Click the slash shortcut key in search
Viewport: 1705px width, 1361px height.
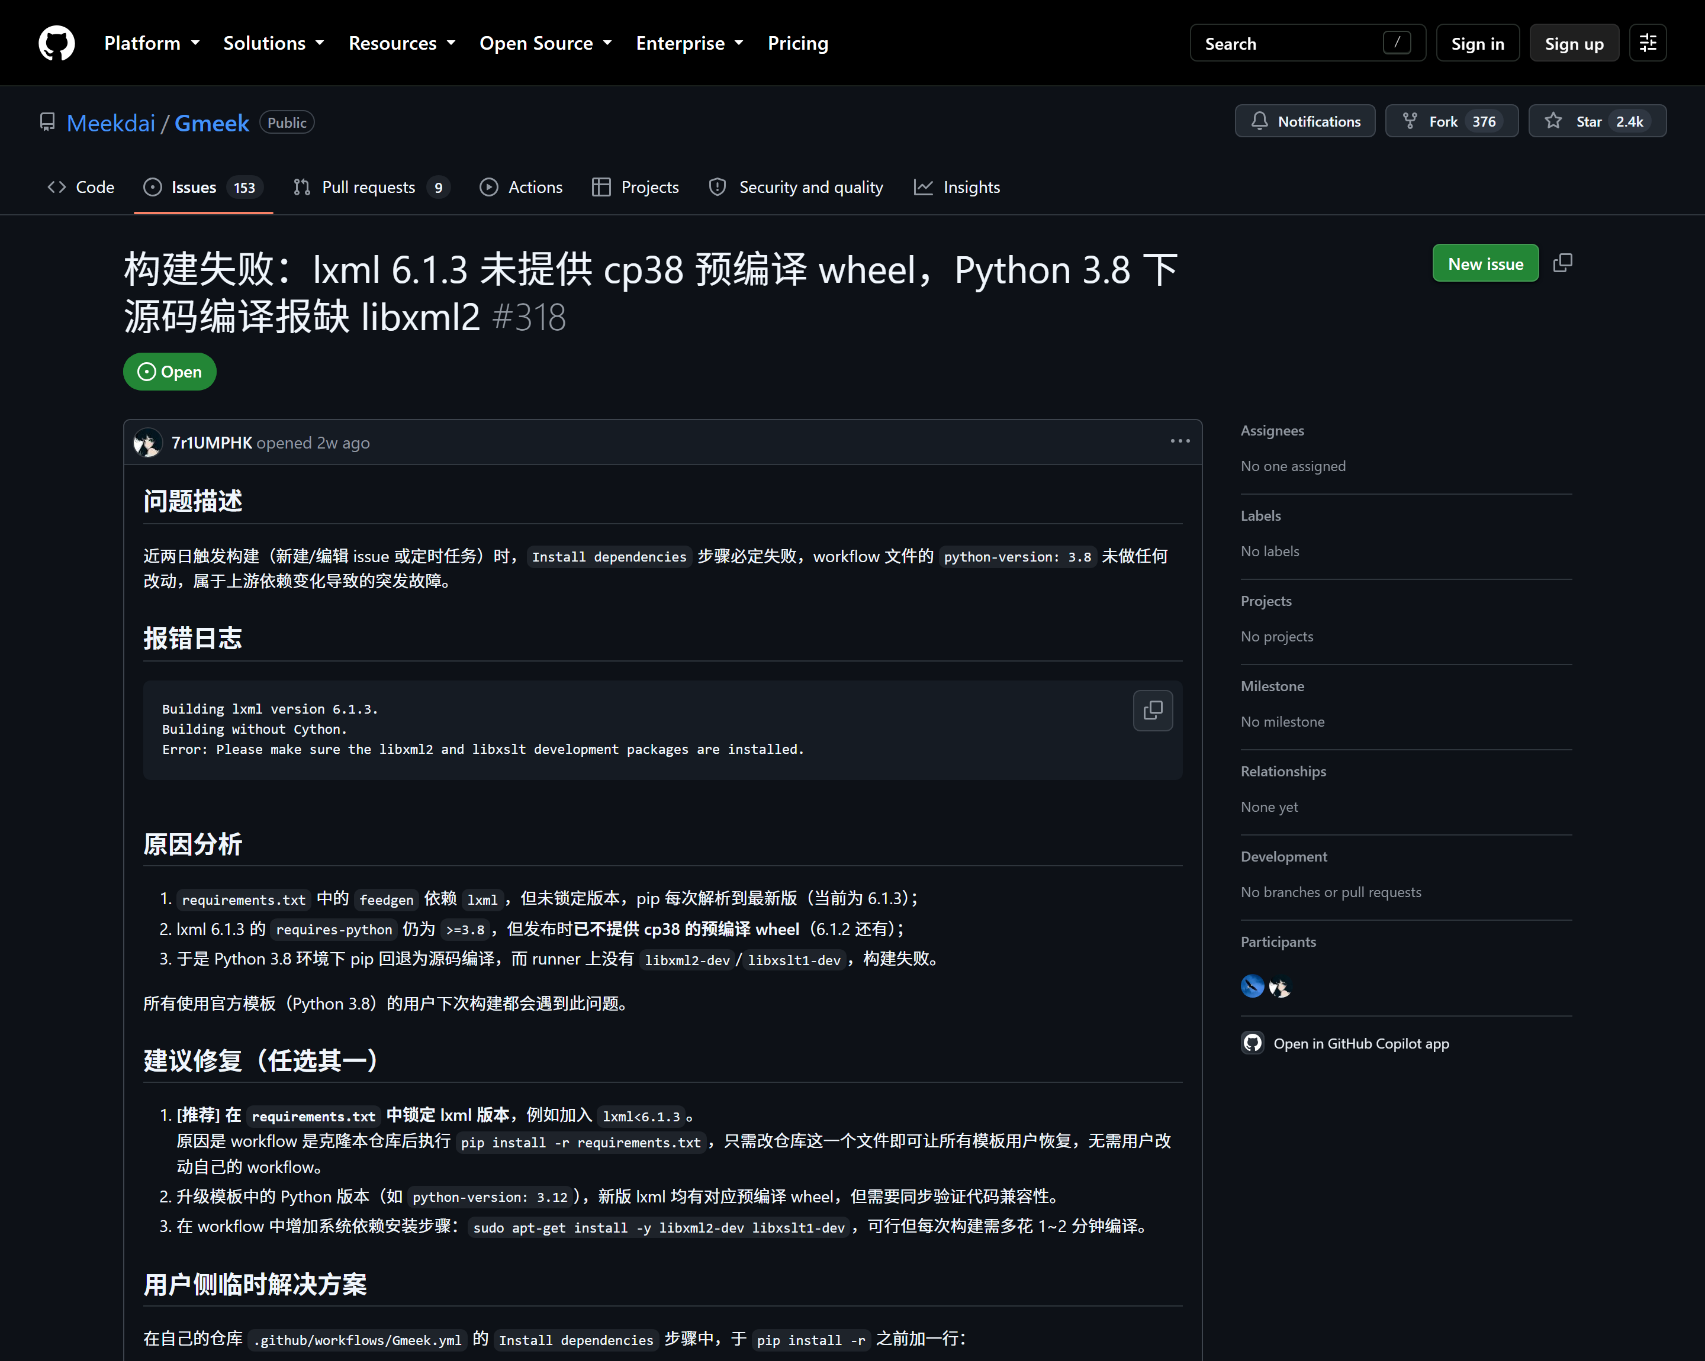pos(1397,43)
